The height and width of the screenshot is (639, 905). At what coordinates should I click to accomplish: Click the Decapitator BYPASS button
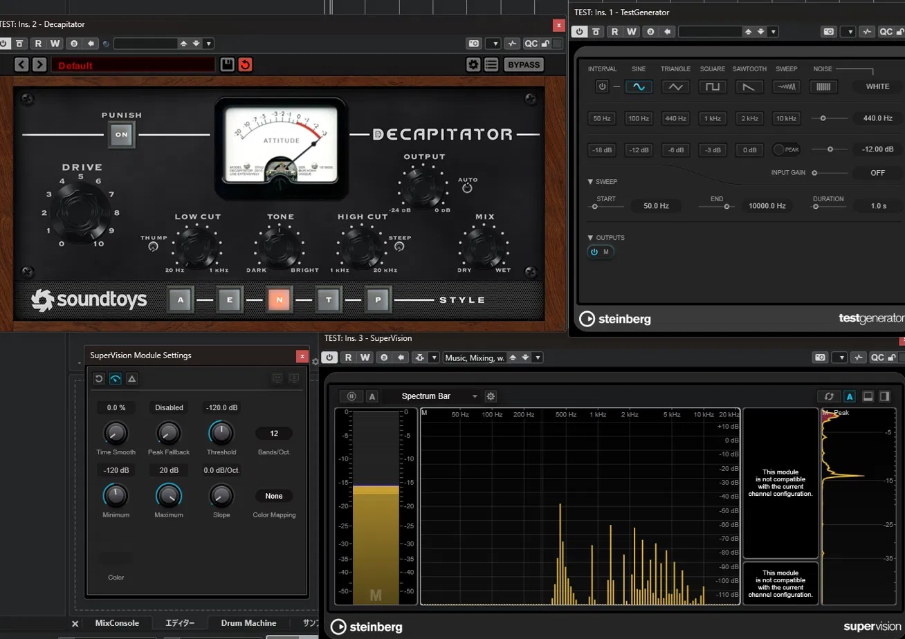524,65
